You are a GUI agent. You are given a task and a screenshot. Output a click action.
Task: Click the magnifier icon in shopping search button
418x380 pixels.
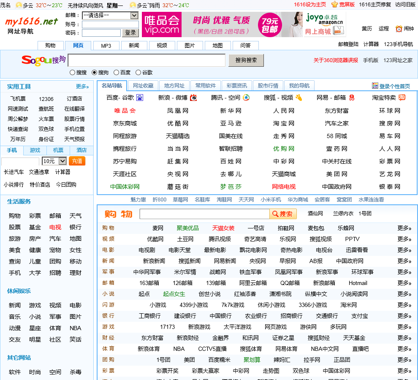[x=275, y=214]
